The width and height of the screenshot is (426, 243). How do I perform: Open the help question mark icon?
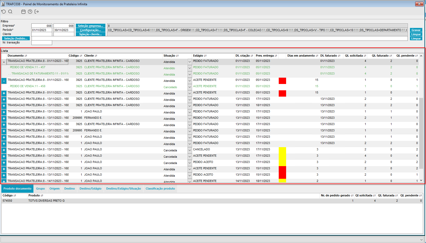(30, 12)
